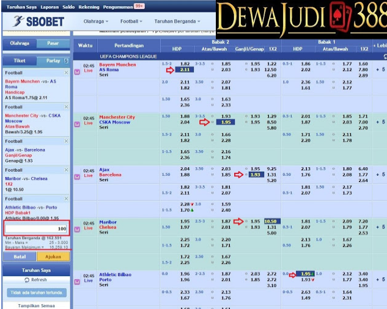Switch to the Olahraga sidebar tab
Screen dimensions: 387x309
20,43
